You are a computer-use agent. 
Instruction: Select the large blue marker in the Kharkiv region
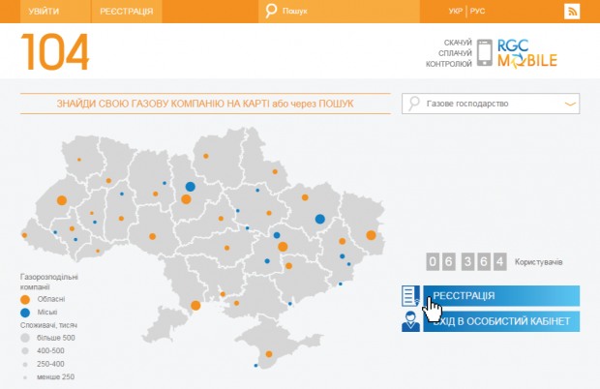point(320,219)
